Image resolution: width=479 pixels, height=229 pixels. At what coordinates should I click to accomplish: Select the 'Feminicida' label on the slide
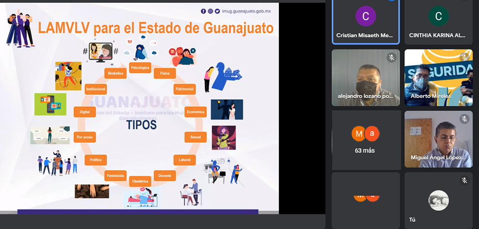[115, 176]
